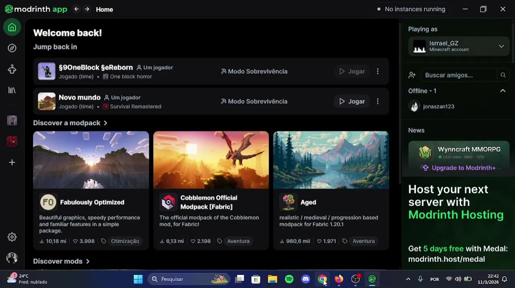Open Spotify from the taskbar
Image resolution: width=515 pixels, height=288 pixels.
(x=289, y=279)
